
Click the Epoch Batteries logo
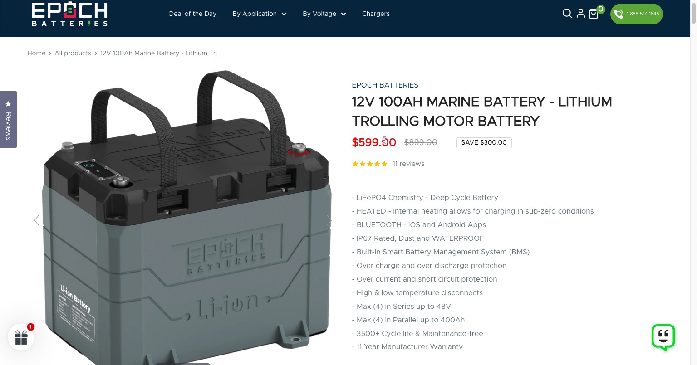(70, 14)
